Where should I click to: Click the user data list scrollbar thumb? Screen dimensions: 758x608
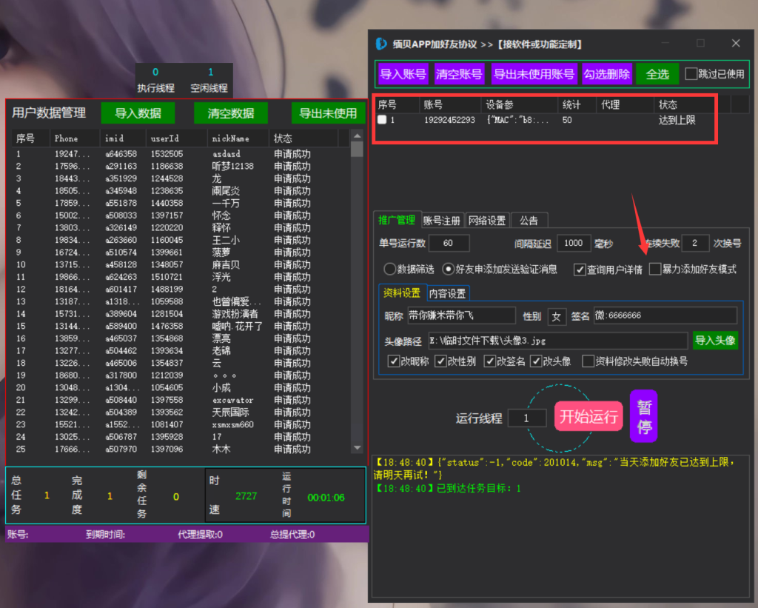pyautogui.click(x=357, y=150)
